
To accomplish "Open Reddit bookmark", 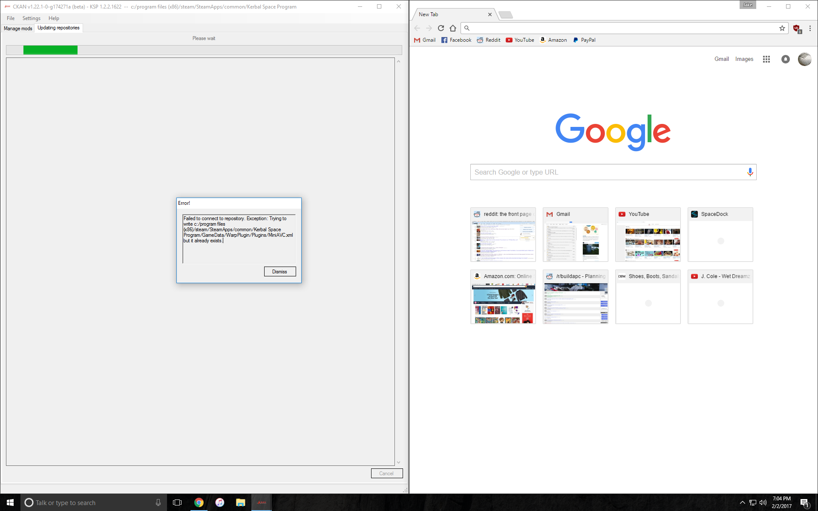I will coord(489,40).
